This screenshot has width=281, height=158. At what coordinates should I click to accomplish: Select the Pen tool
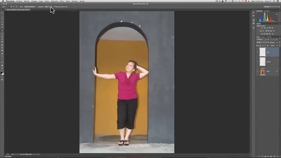2,54
